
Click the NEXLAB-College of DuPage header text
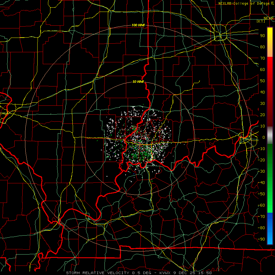244,3
